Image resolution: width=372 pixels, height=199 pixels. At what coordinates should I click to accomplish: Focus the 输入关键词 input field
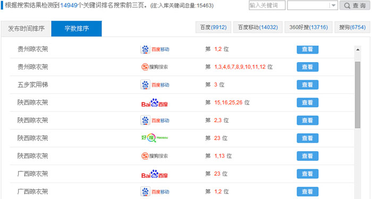(267, 5)
